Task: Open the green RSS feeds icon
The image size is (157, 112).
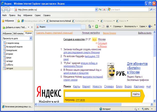Action: coord(96,26)
